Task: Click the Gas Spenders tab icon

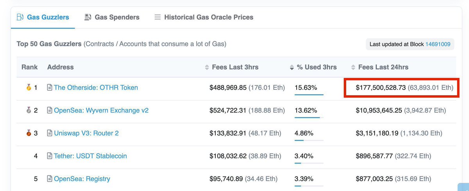Action: tap(88, 17)
